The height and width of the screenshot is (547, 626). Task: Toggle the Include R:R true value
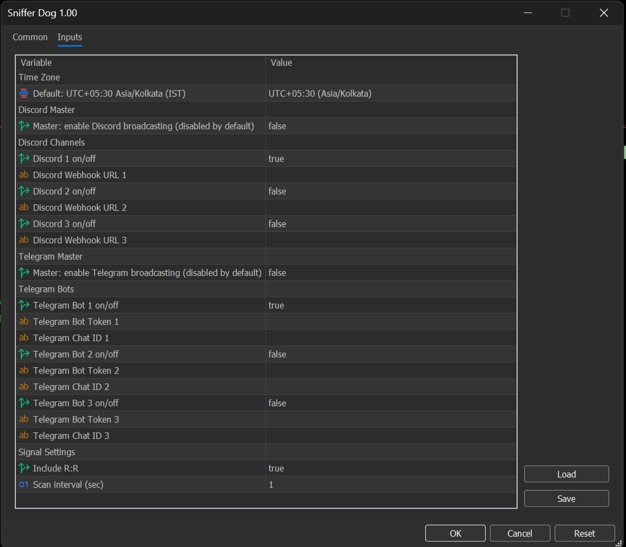point(391,468)
